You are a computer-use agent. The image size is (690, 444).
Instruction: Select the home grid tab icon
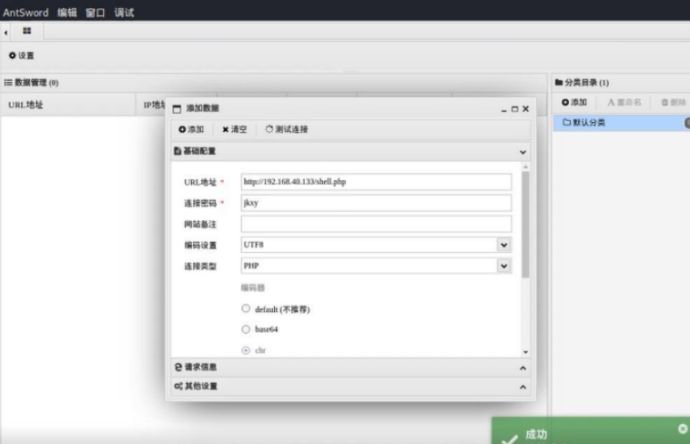(x=26, y=31)
